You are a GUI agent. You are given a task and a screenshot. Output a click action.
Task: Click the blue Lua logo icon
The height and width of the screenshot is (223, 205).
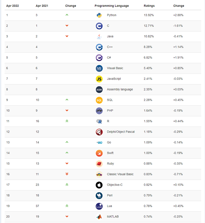click(99, 206)
